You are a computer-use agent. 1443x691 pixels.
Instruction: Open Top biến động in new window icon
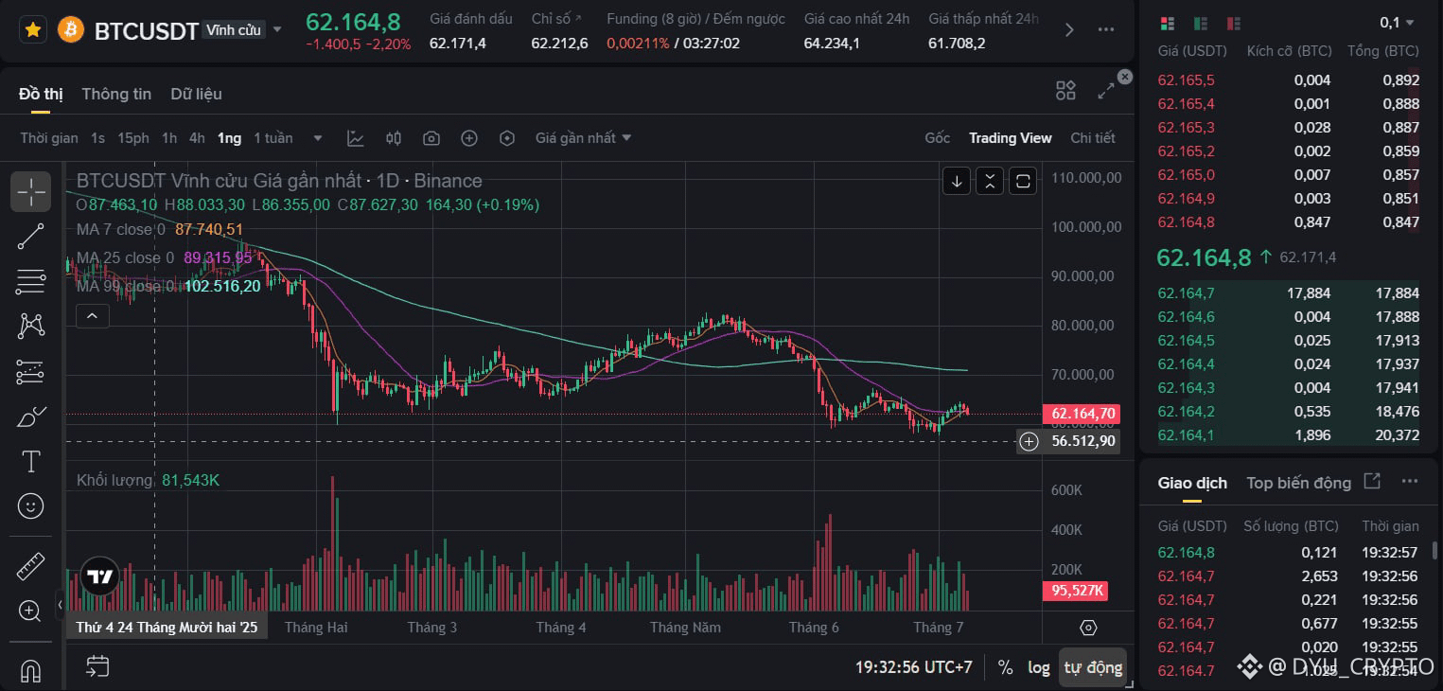(1372, 482)
